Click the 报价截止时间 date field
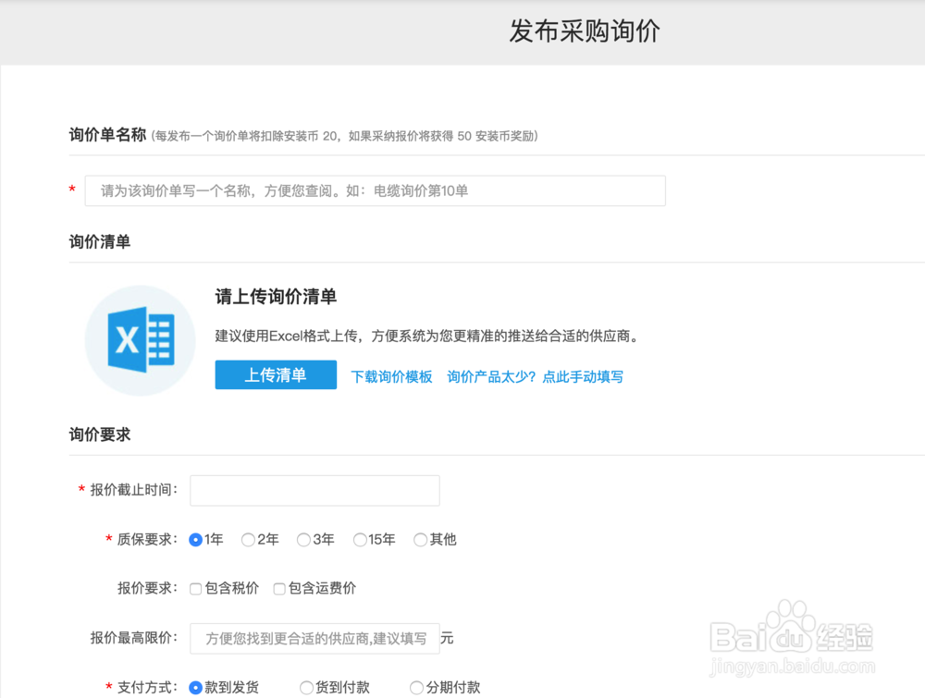The image size is (925, 698). coord(314,491)
